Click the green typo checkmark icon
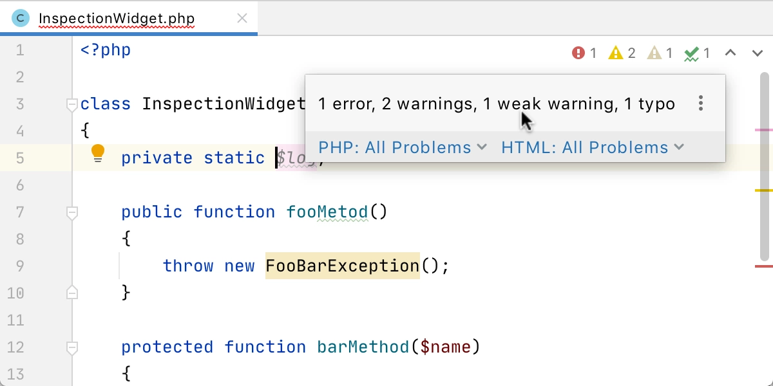 [692, 53]
